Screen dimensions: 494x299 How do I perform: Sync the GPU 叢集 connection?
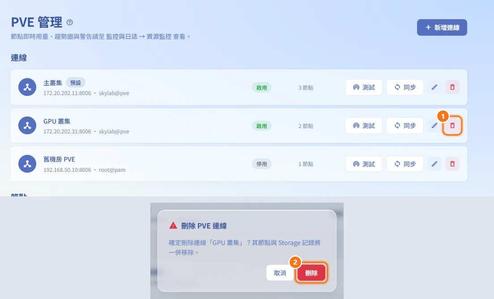point(405,126)
